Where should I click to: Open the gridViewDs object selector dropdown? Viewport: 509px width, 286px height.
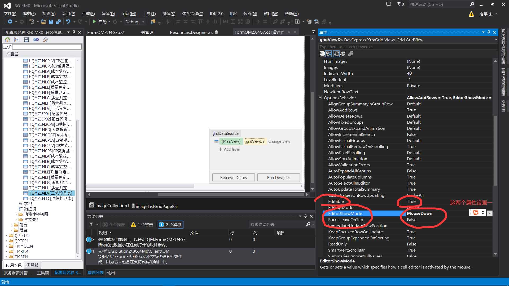click(496, 40)
